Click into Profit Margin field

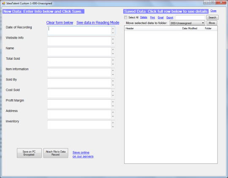point(79,104)
